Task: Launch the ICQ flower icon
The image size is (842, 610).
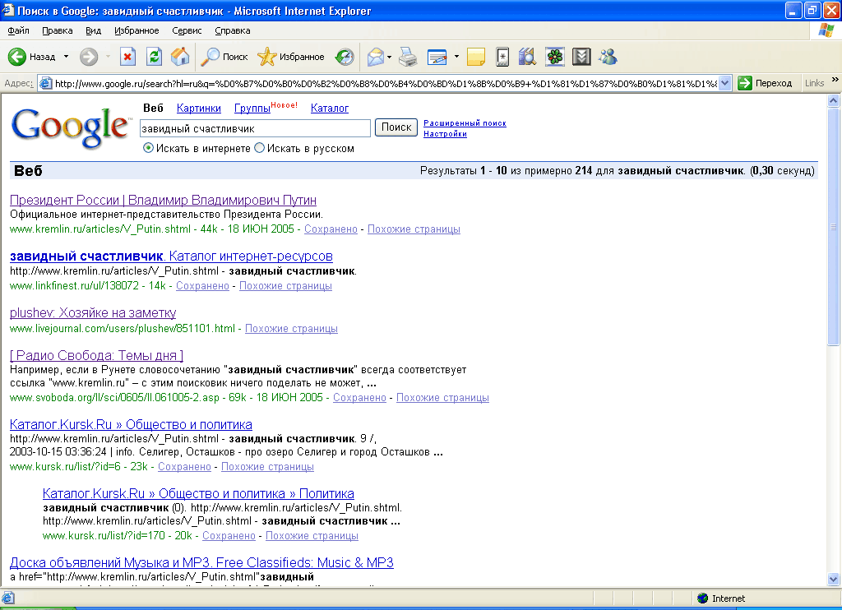Action: pos(555,57)
